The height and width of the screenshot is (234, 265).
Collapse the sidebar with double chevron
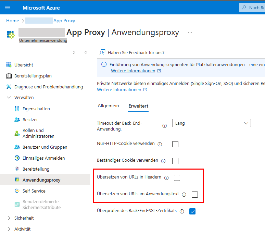coord(86,52)
